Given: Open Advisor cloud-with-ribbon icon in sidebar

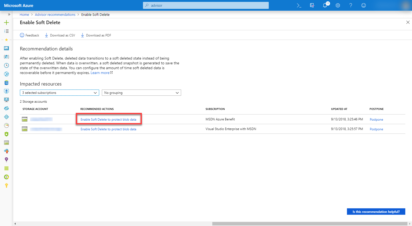Looking at the screenshot, I should [x=6, y=151].
